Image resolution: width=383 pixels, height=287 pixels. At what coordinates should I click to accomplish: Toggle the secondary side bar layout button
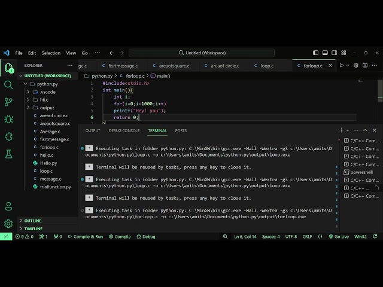coord(334,53)
